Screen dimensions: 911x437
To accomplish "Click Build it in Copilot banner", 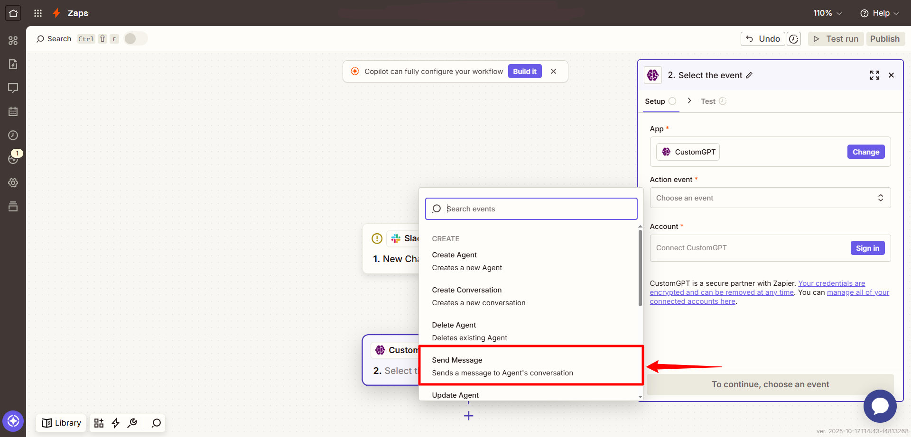I will [x=525, y=72].
